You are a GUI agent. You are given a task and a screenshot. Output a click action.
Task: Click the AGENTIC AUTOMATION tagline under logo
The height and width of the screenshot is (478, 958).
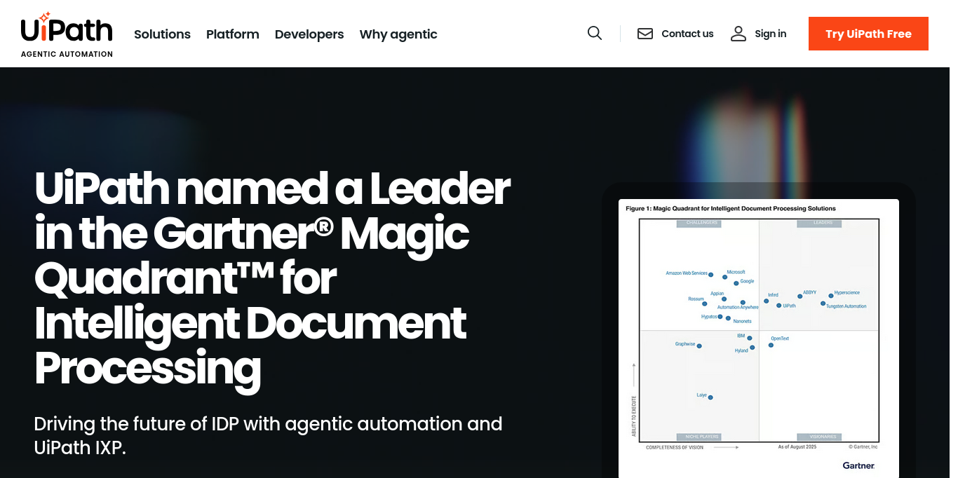(67, 54)
